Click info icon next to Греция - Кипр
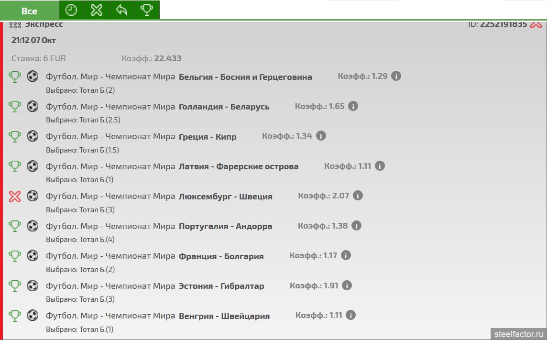Image resolution: width=547 pixels, height=340 pixels. [x=321, y=136]
